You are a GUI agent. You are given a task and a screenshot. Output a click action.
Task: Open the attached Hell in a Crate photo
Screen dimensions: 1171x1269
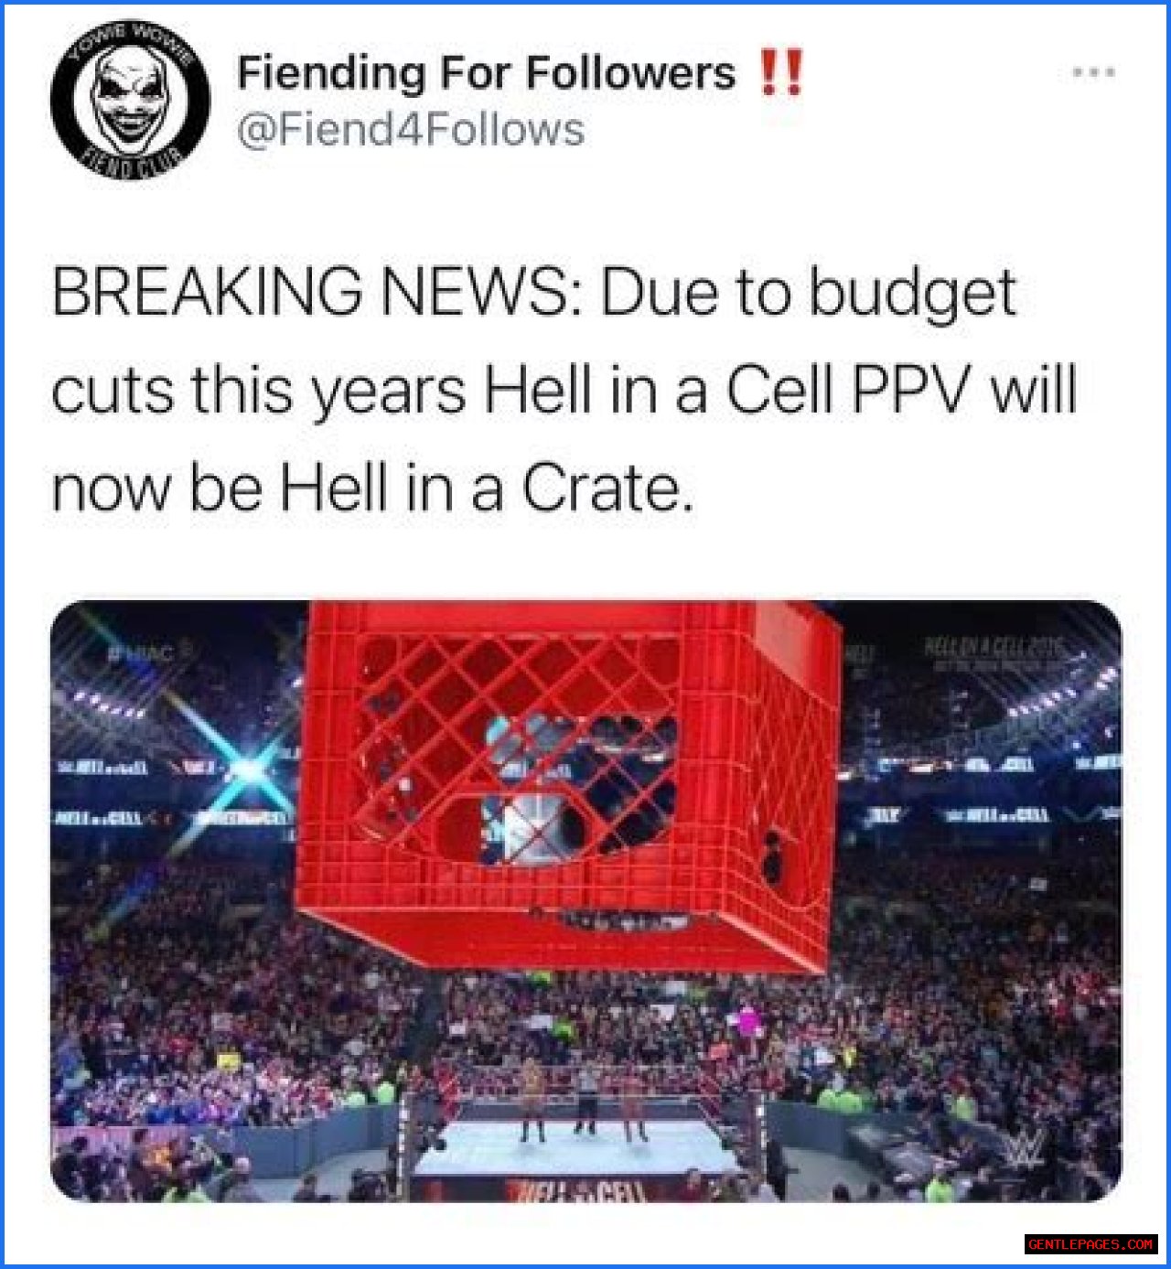(585, 900)
